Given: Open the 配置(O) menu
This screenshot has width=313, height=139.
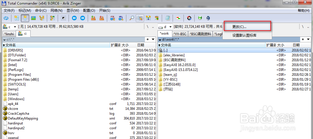Looking at the screenshot, I should [x=89, y=10].
